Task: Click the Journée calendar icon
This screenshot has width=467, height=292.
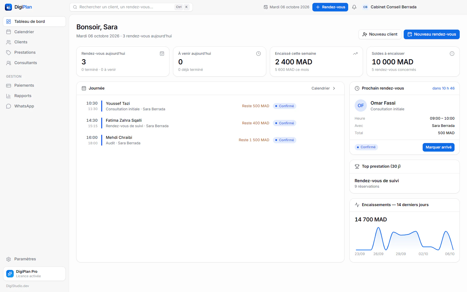Action: point(84,88)
